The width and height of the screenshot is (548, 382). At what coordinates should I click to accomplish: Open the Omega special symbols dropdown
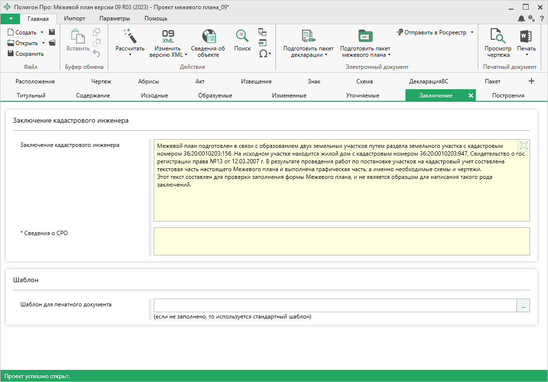(265, 53)
